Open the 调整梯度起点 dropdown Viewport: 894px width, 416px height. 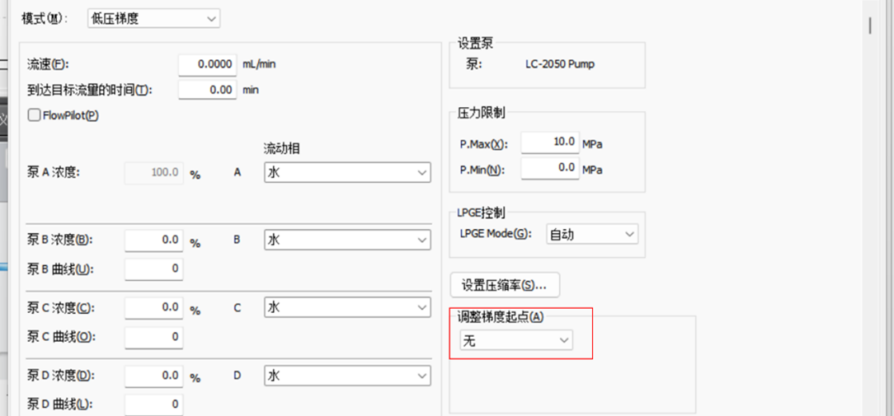[x=516, y=339]
